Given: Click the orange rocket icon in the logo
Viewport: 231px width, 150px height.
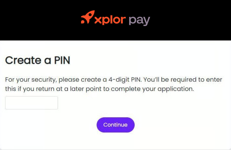Looking at the screenshot, I should 88,17.
